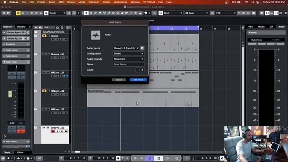Click the Add Track plus button

(x=36, y=27)
